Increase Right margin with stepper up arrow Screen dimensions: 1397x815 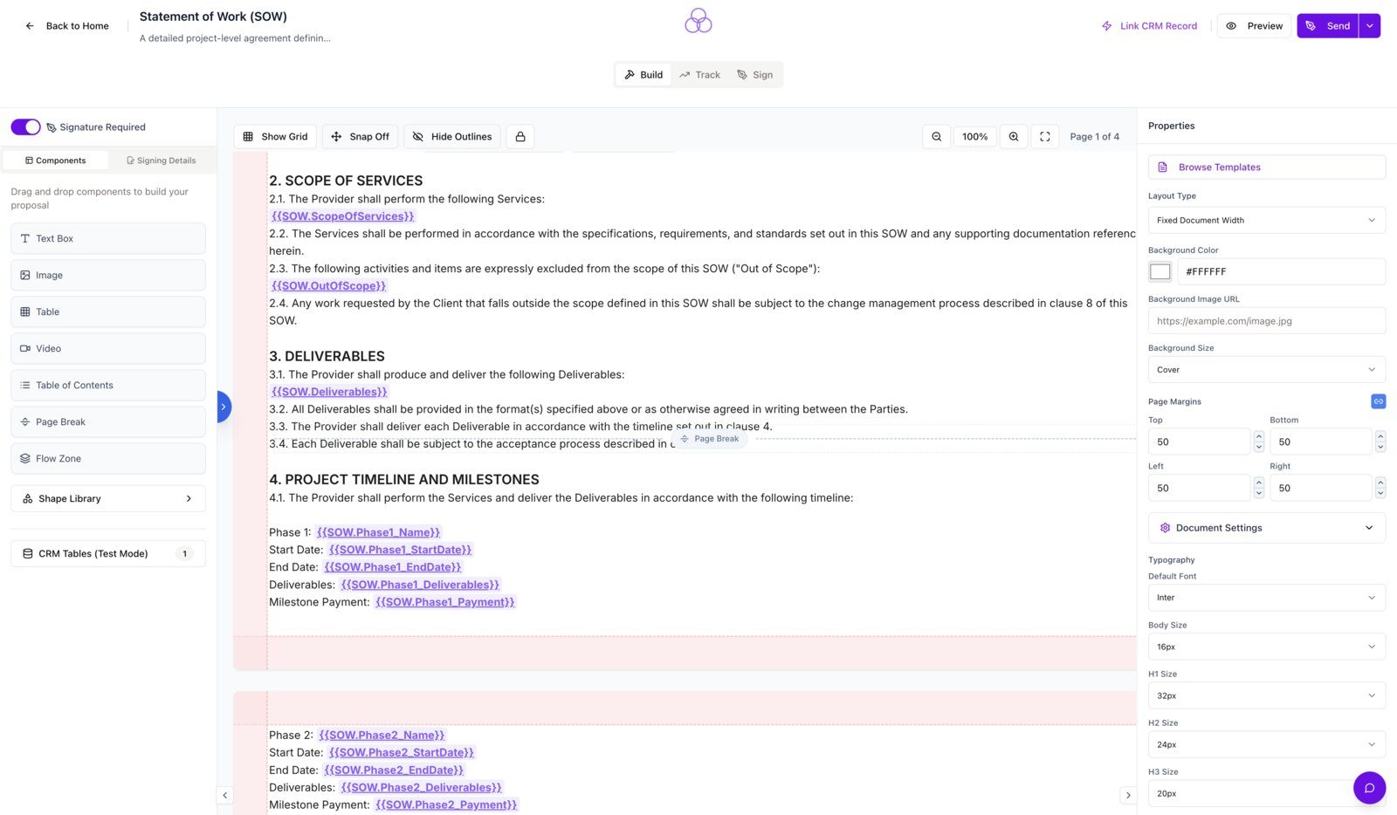[1380, 483]
